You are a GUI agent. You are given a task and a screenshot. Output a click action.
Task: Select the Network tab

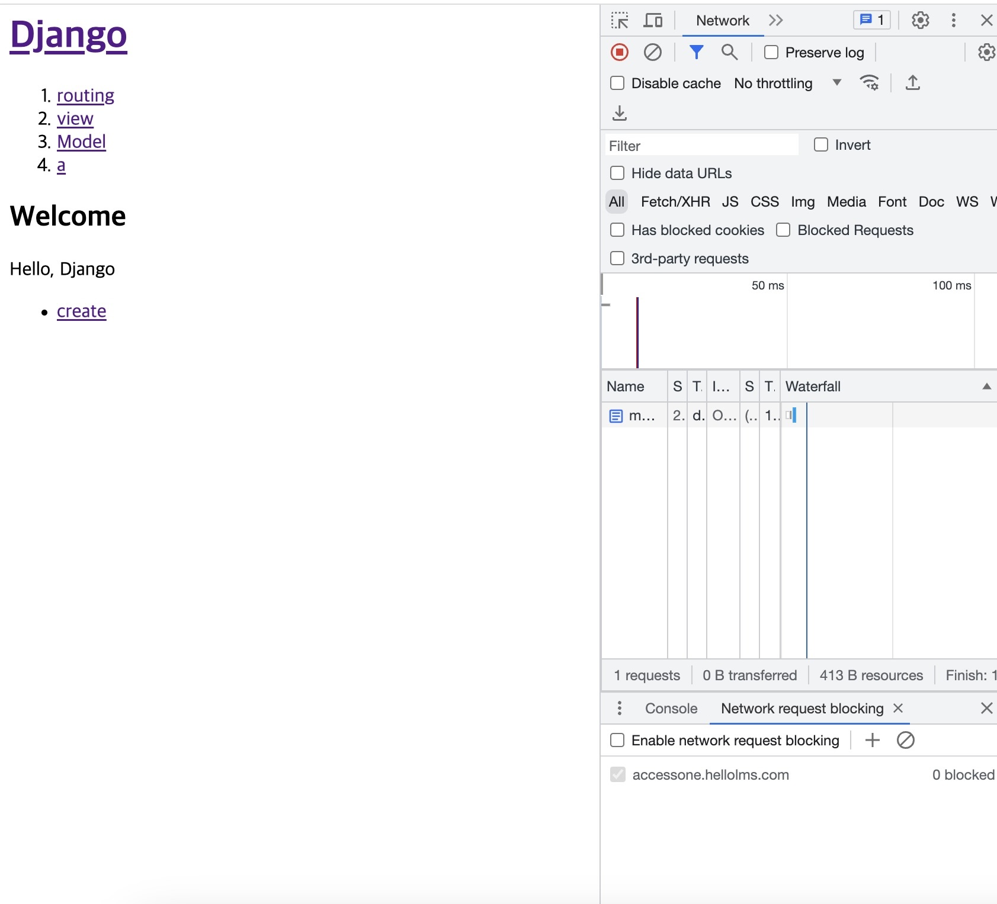pyautogui.click(x=723, y=21)
